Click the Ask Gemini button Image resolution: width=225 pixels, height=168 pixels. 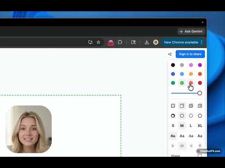pyautogui.click(x=191, y=31)
